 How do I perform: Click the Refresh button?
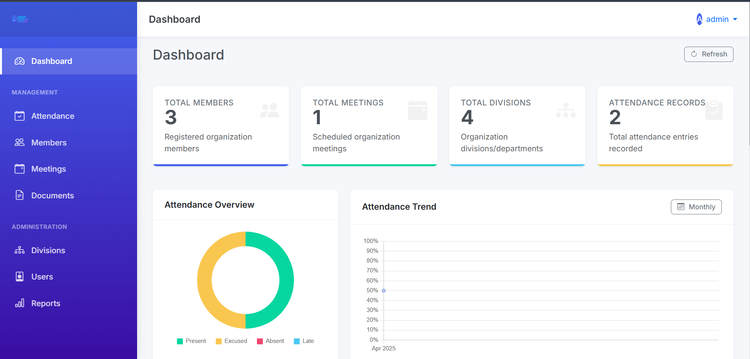point(708,54)
